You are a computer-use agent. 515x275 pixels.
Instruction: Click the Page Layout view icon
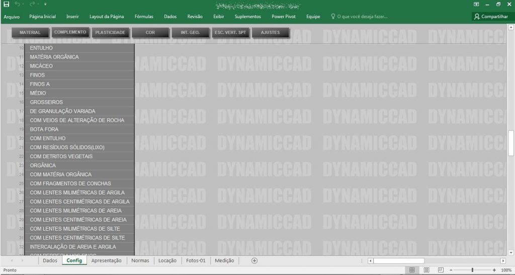426,270
